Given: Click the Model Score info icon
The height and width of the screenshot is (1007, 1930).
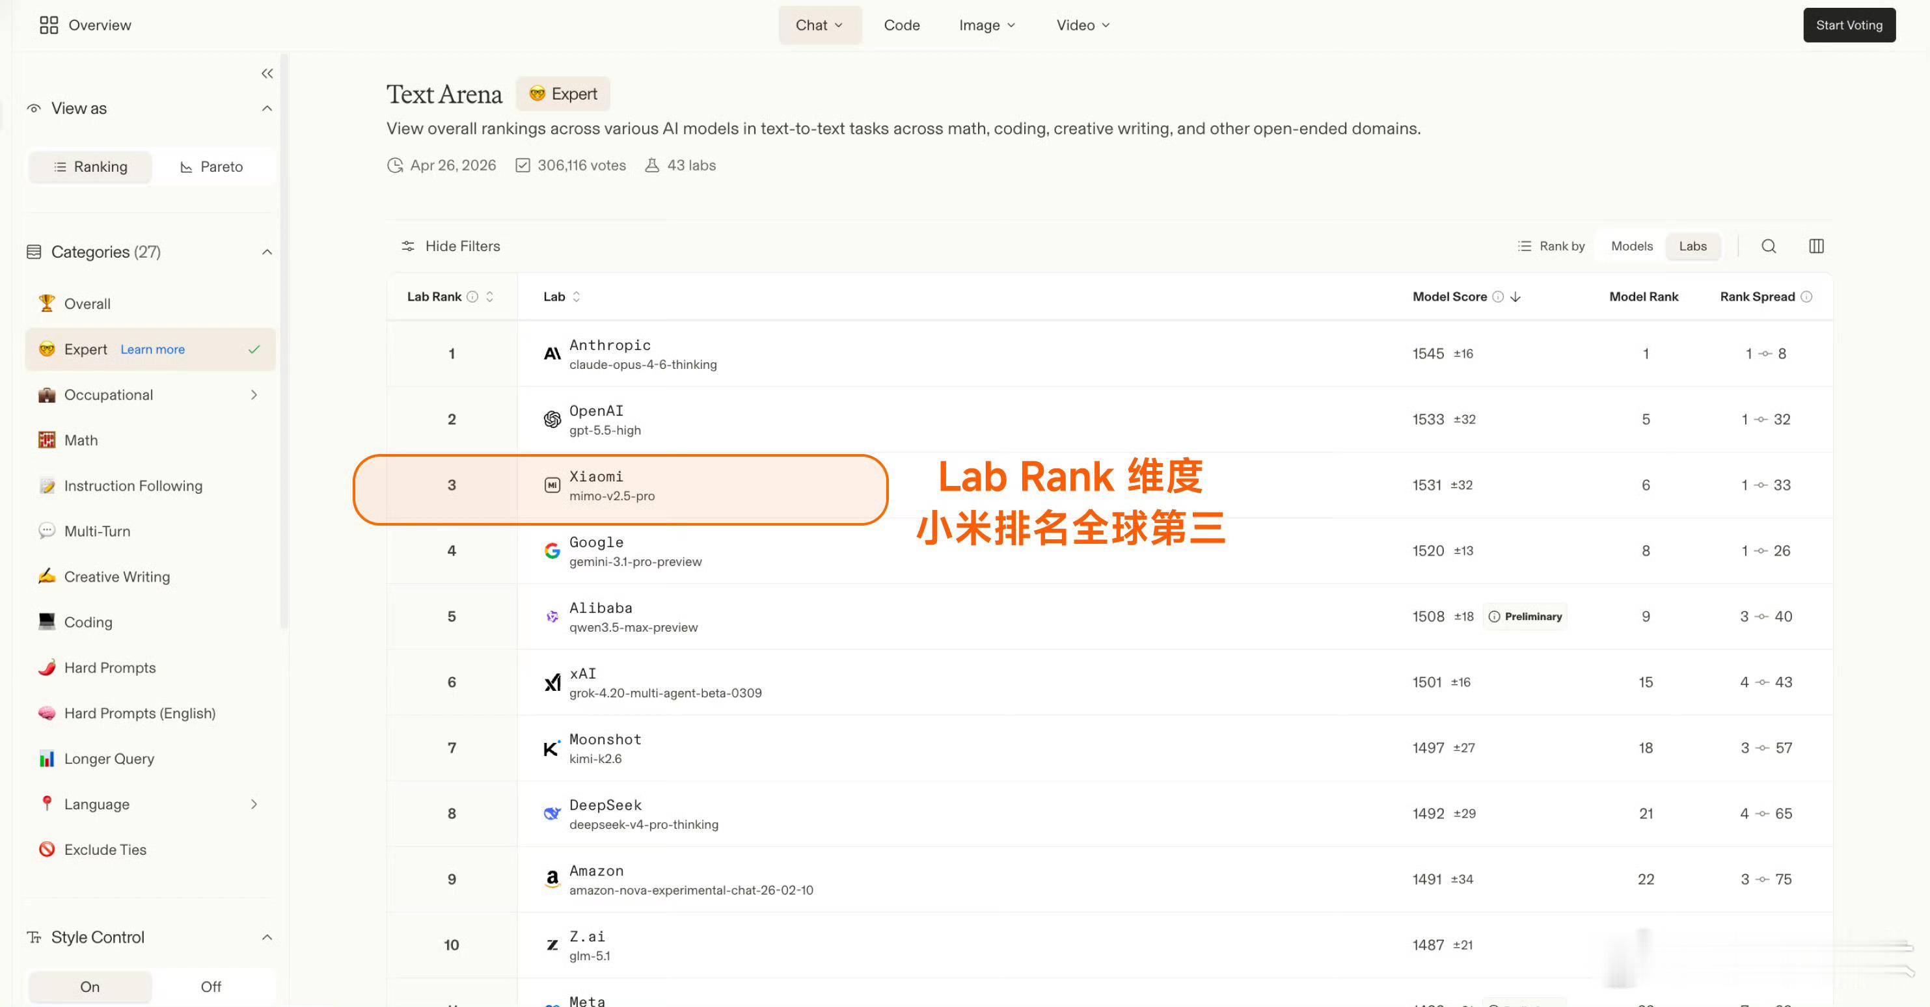Looking at the screenshot, I should (x=1498, y=297).
